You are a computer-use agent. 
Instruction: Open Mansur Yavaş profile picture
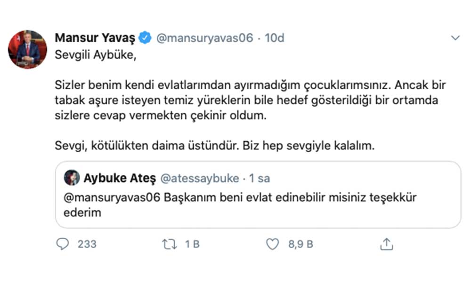(x=28, y=49)
